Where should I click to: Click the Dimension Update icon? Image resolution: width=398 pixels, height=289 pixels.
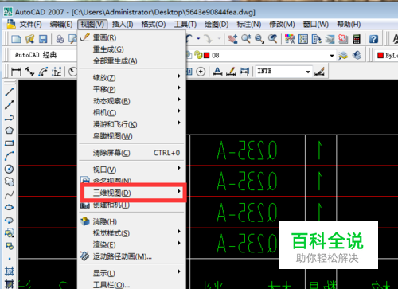[244, 72]
